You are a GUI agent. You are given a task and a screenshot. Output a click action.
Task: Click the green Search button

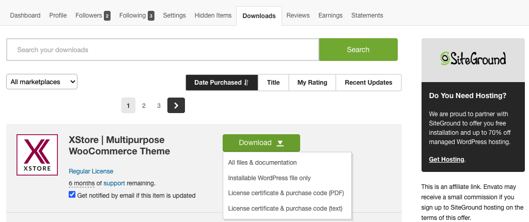click(358, 50)
